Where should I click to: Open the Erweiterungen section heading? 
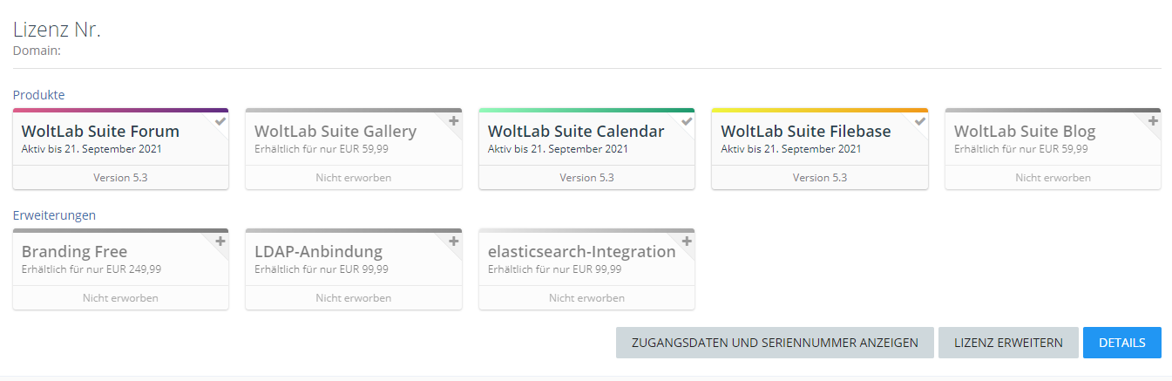(x=54, y=214)
